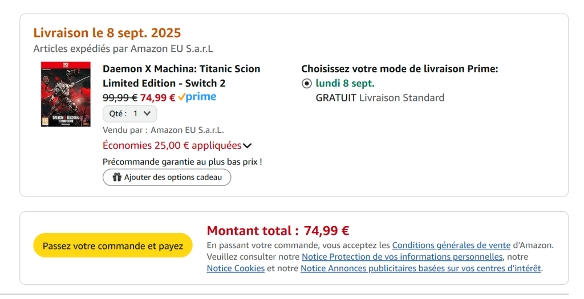Click the Économies 25,00 € appliquées text

pos(172,145)
